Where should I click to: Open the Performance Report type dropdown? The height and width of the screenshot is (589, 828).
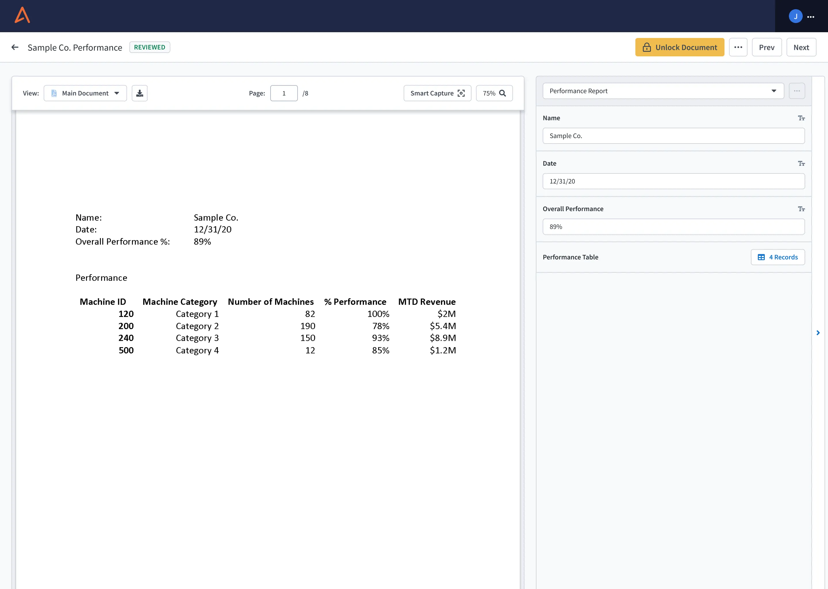(x=663, y=91)
